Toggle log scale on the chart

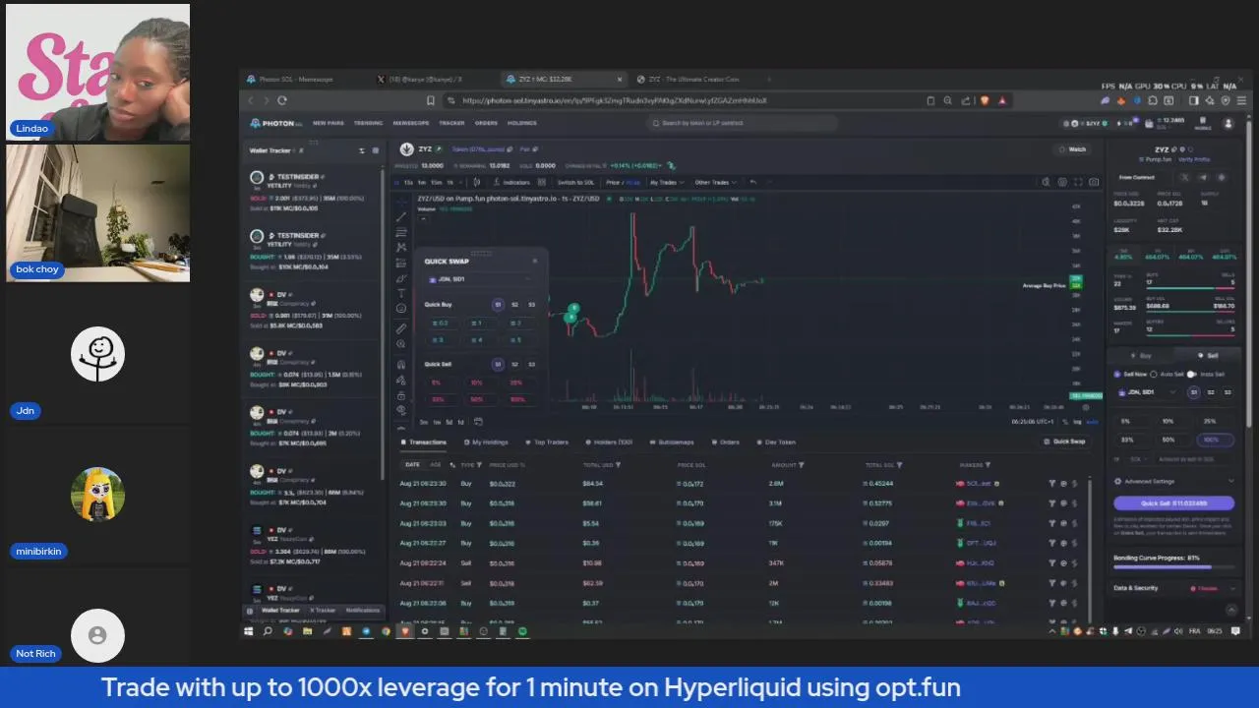(x=1077, y=422)
